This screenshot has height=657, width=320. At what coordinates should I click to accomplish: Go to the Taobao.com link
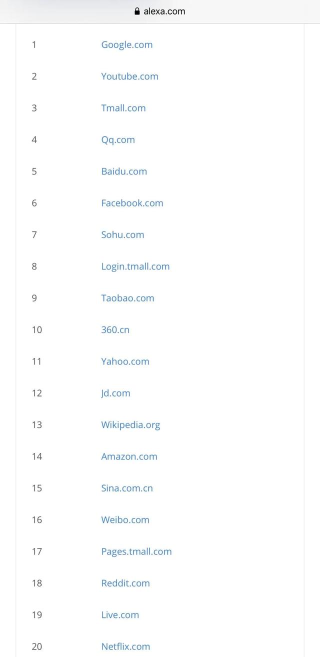(127, 298)
